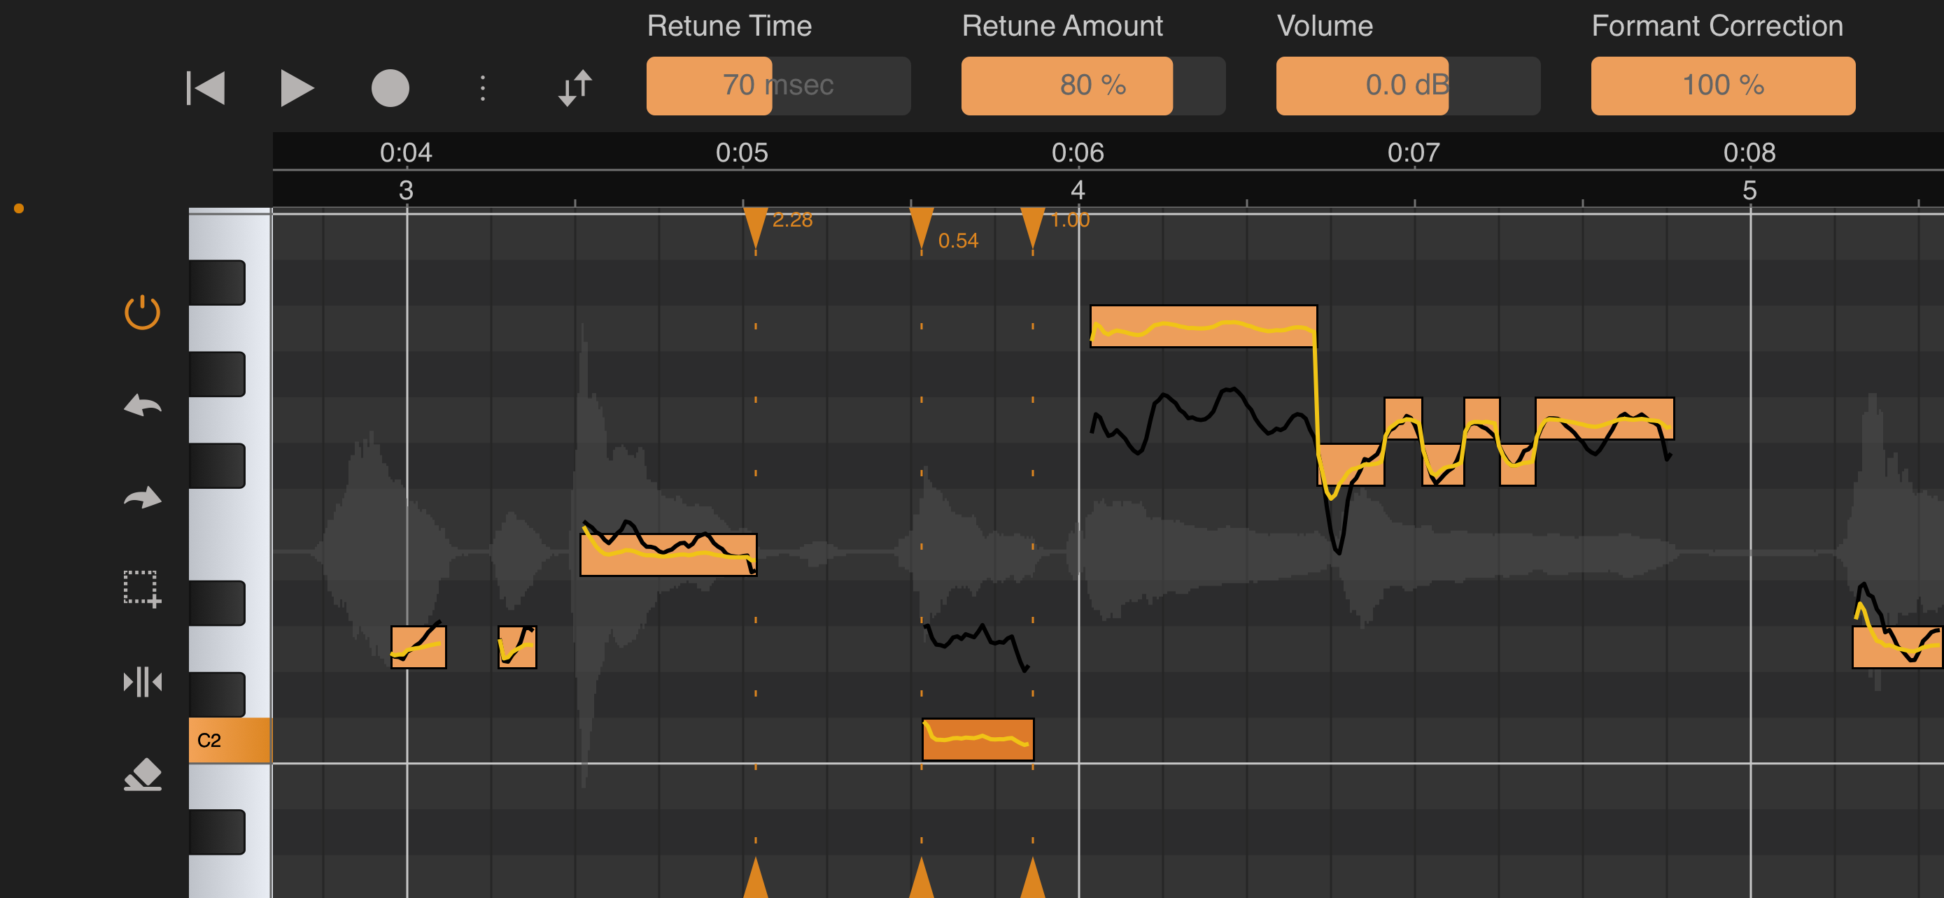Screen dimensions: 1944x898
Task: Select the long note block before bar 5
Action: click(x=1605, y=418)
